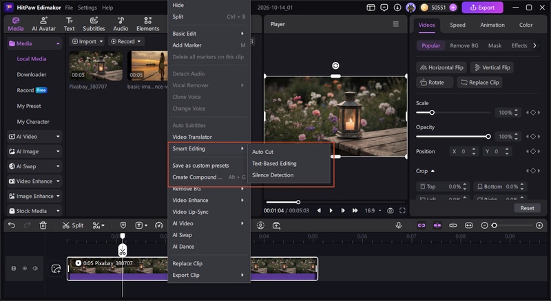The image size is (551, 301).
Task: Select Text-Based Editing menu item
Action: point(274,164)
